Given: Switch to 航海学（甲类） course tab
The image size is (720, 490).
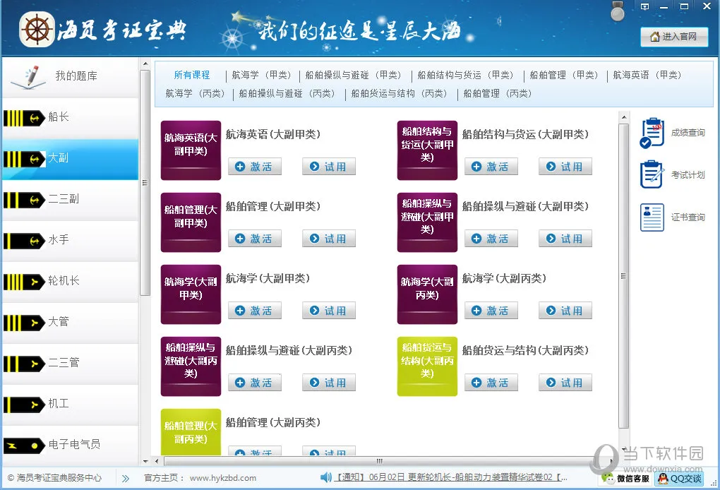Looking at the screenshot, I should point(261,75).
